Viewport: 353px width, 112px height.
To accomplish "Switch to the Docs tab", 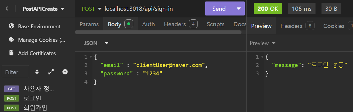I will (240, 24).
